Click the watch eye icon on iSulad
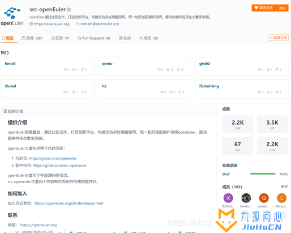The width and height of the screenshot is (291, 233). point(65,92)
